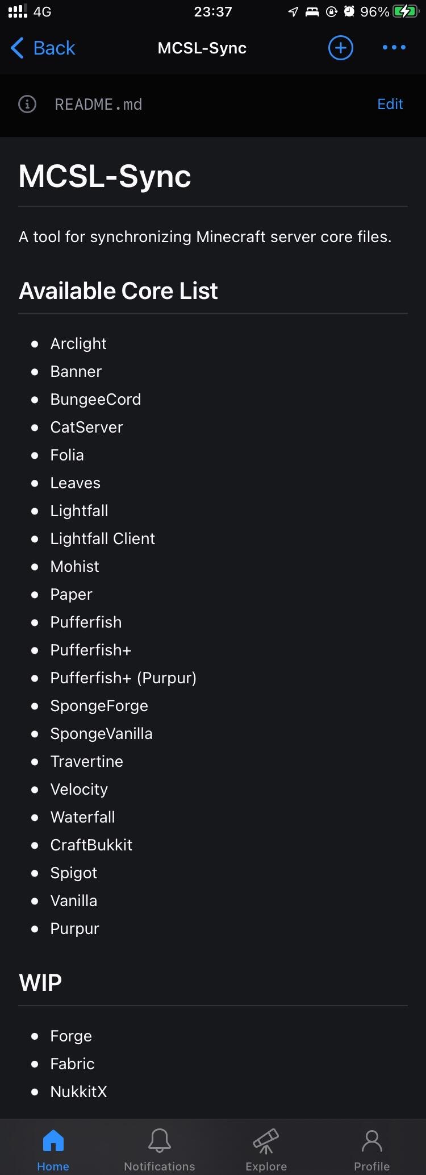Tap the back chevron arrow icon

[x=17, y=48]
